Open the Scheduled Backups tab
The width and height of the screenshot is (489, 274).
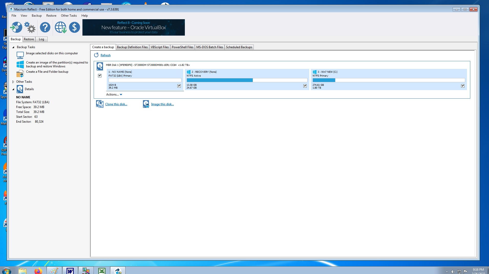239,47
